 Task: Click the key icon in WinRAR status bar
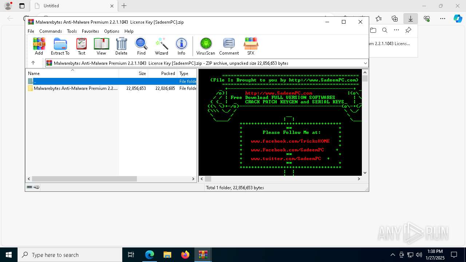[36, 187]
